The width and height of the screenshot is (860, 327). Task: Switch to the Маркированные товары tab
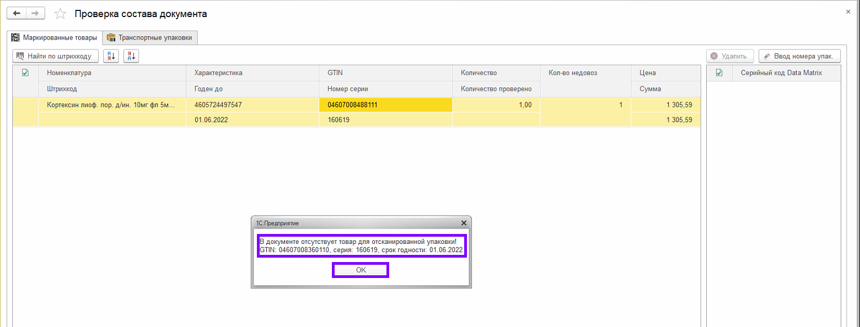click(54, 37)
